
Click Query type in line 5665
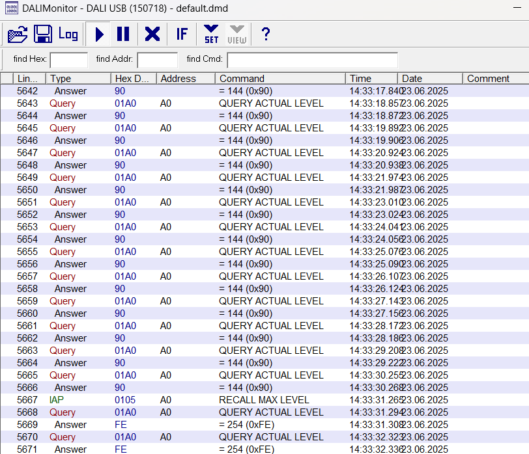tap(63, 375)
